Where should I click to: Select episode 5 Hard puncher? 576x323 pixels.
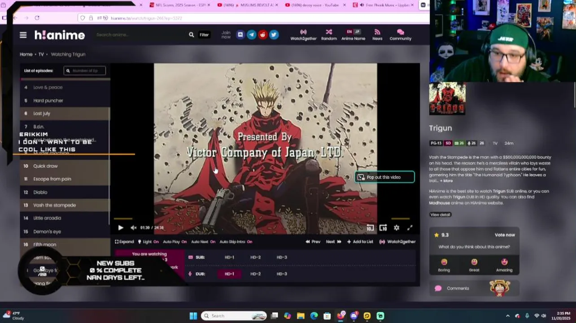[x=65, y=100]
